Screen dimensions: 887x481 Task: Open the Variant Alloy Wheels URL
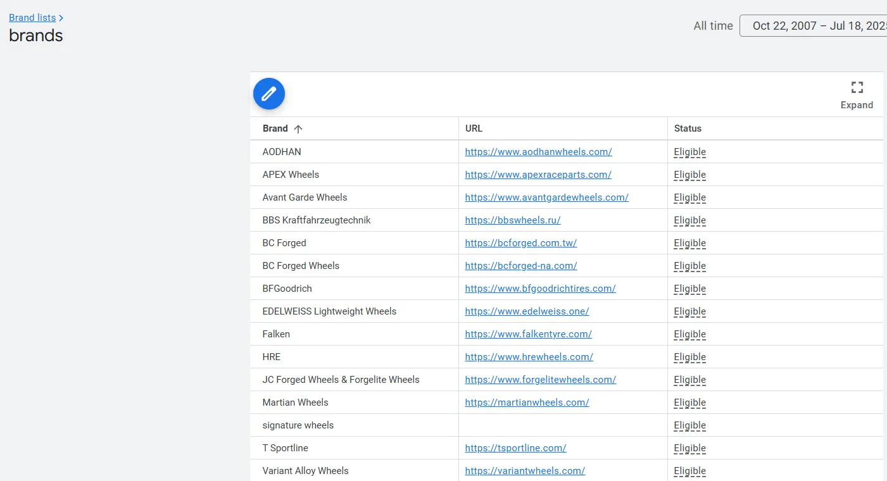(525, 470)
